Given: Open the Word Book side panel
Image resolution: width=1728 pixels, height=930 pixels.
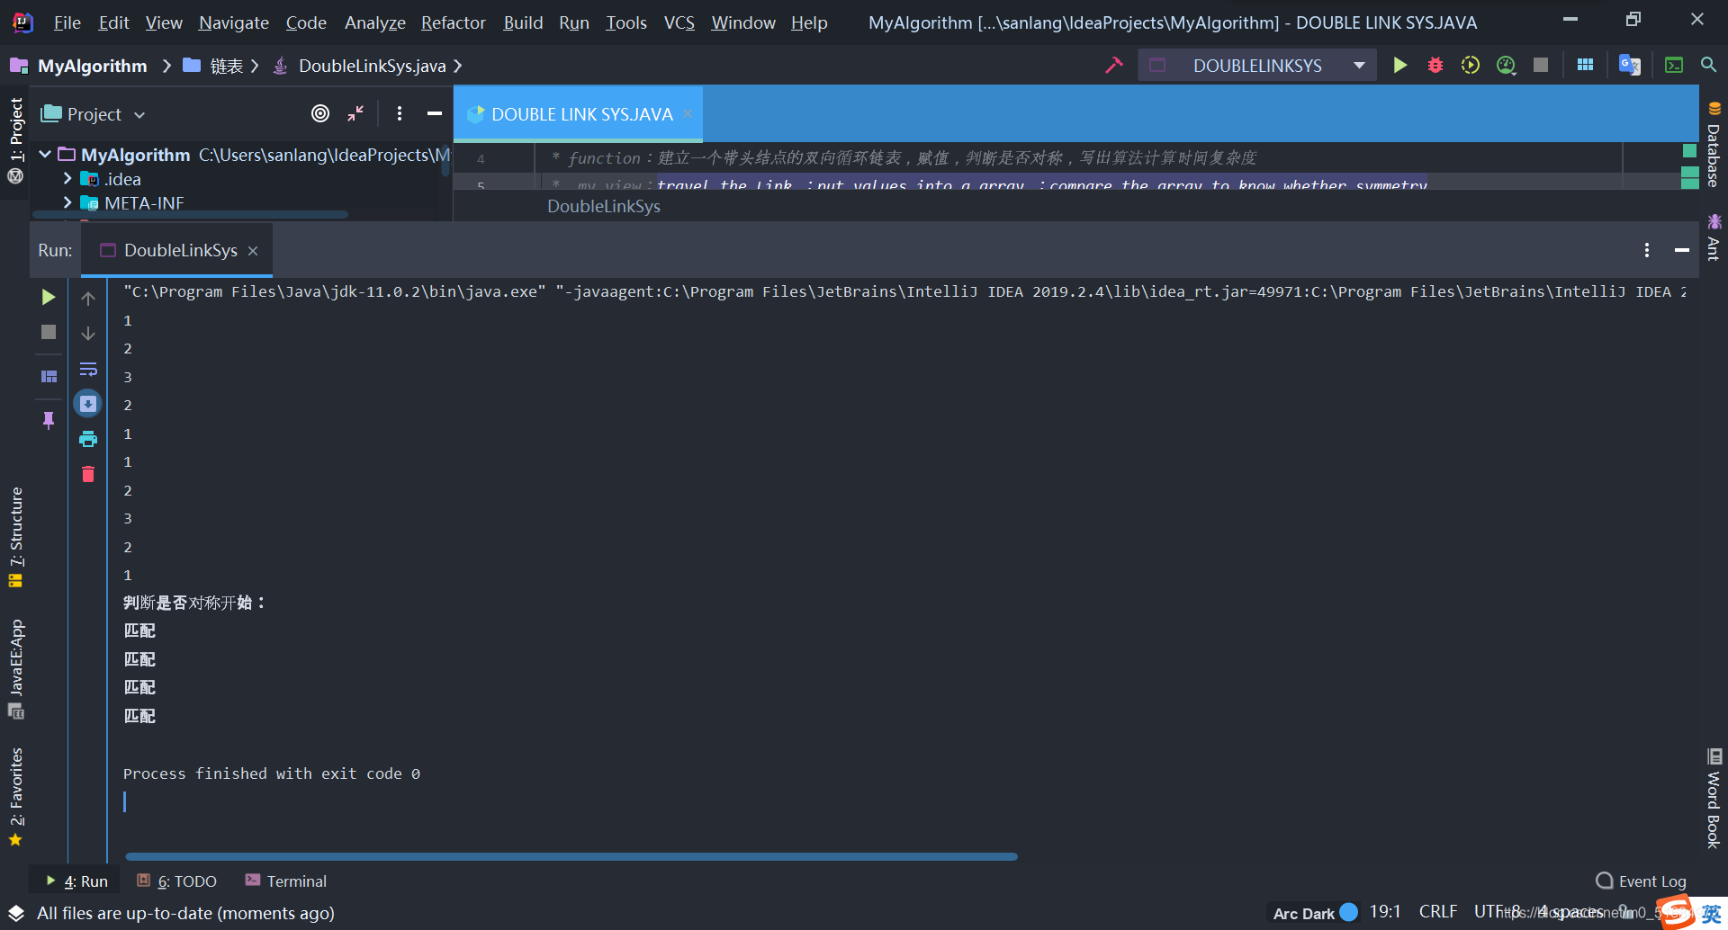Looking at the screenshot, I should click(x=1714, y=798).
